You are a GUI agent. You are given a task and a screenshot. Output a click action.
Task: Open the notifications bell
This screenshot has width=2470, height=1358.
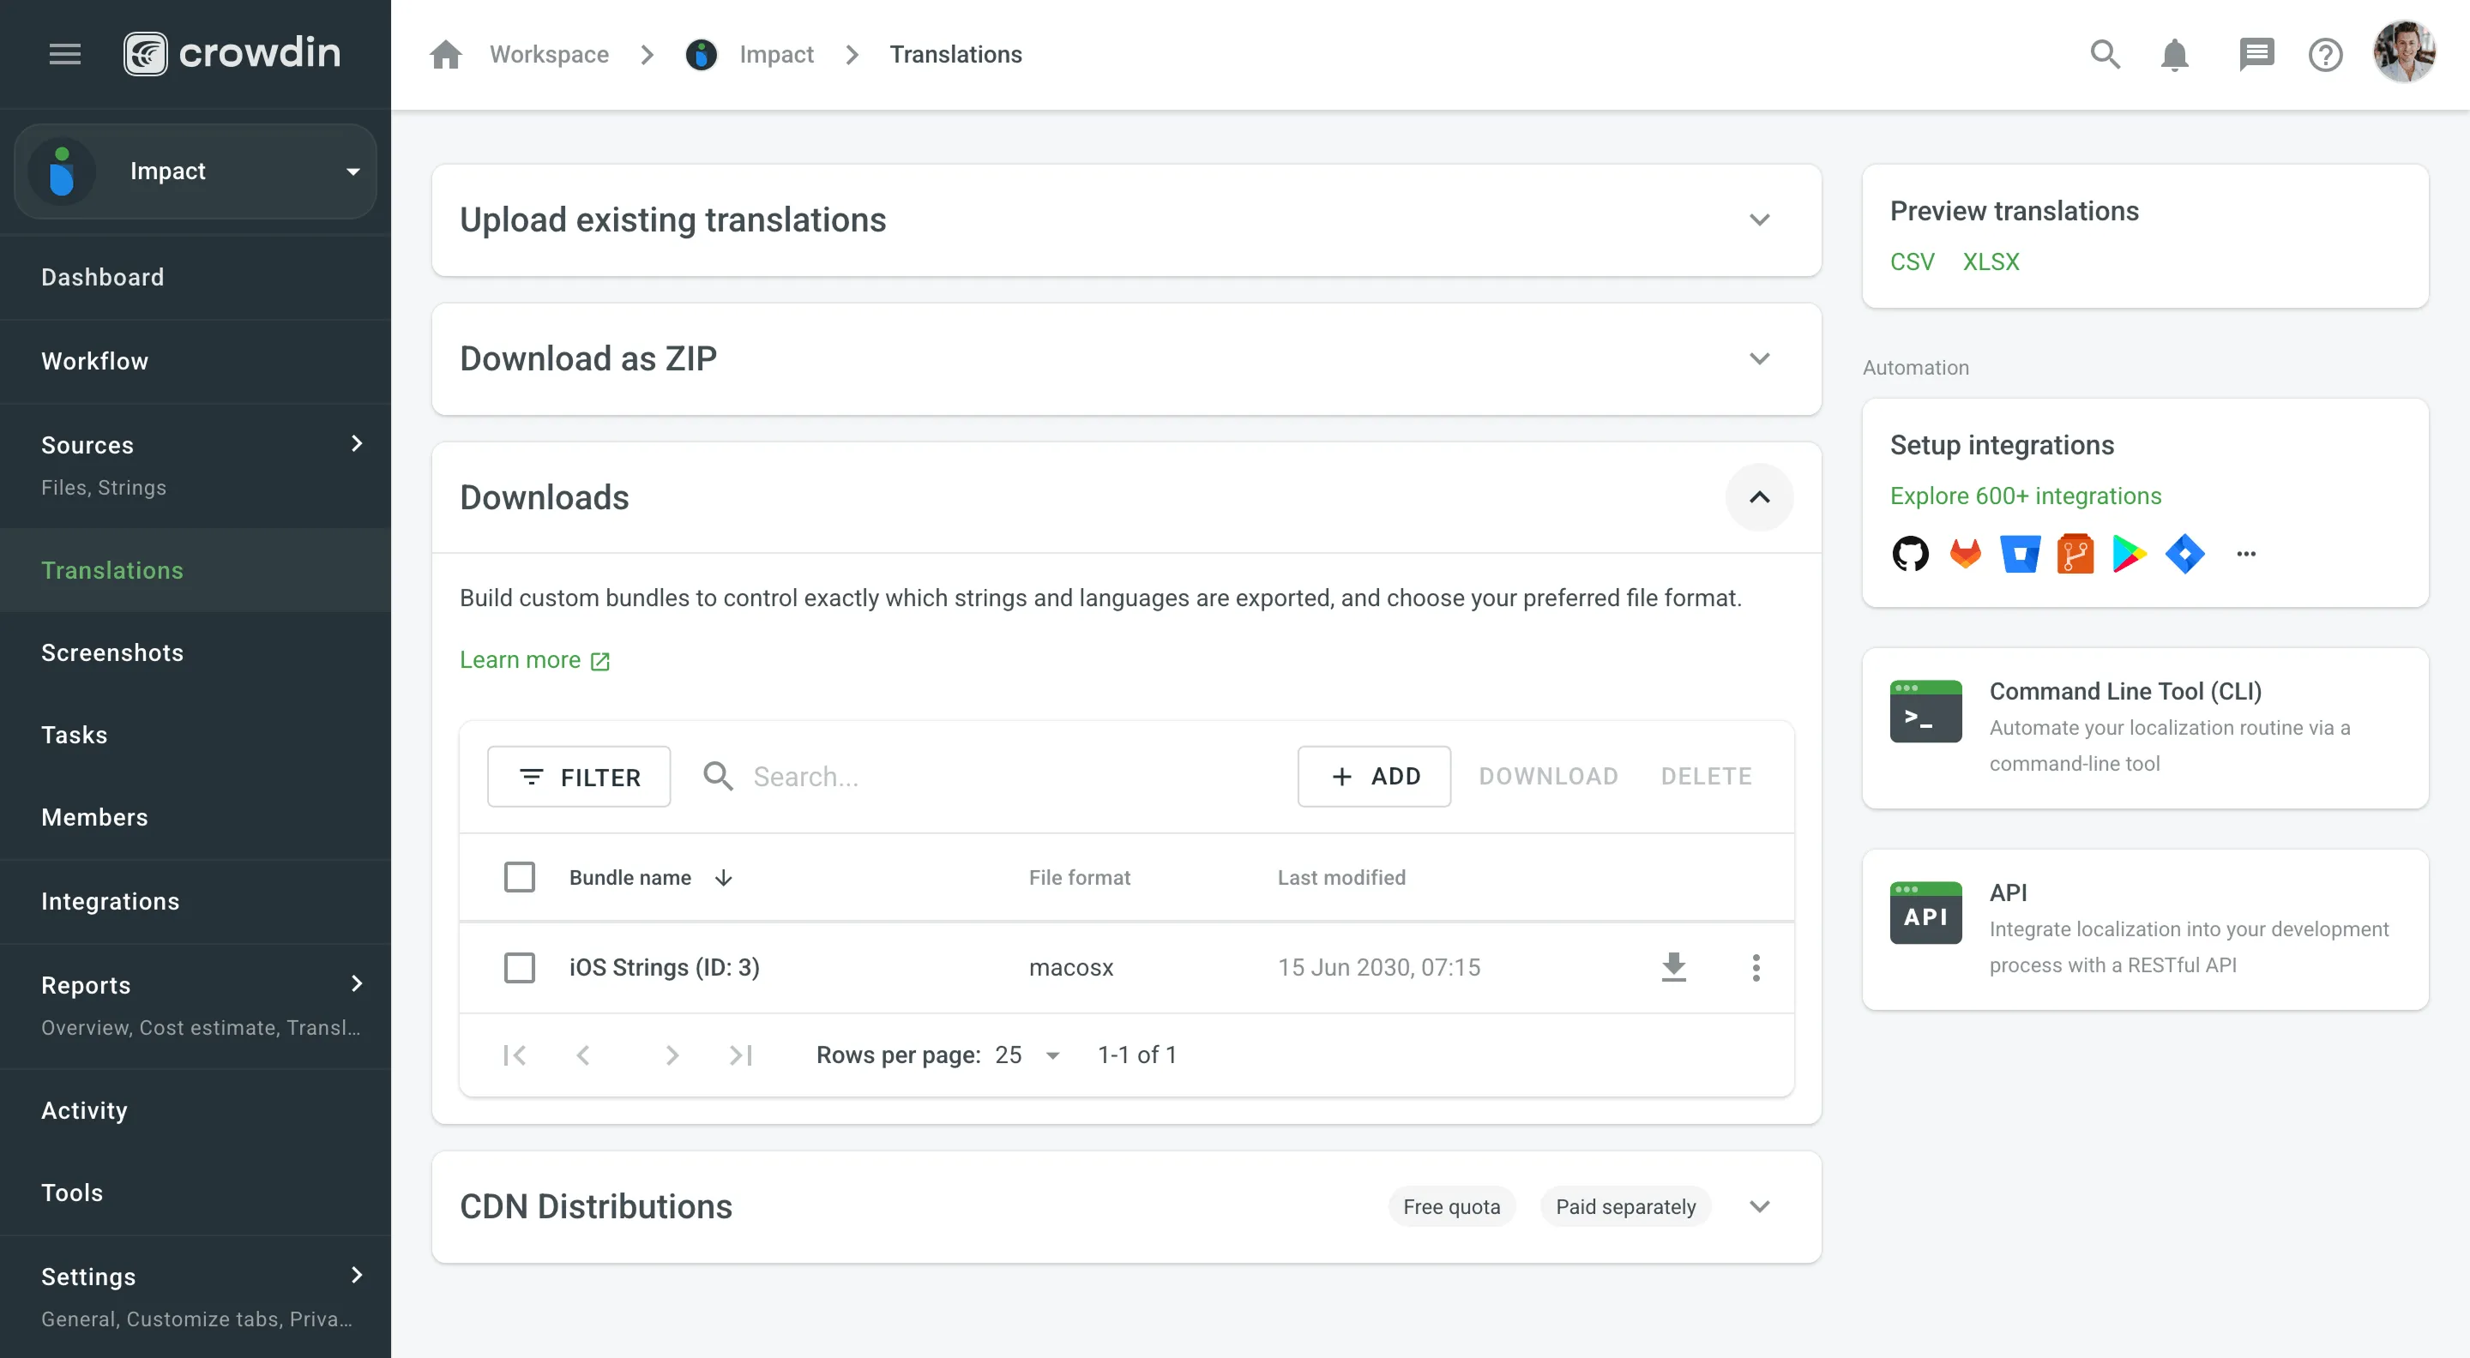(x=2174, y=55)
